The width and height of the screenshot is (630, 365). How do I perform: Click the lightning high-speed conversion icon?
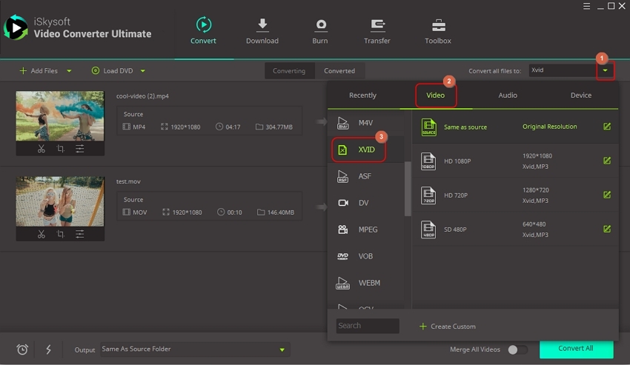coord(48,349)
